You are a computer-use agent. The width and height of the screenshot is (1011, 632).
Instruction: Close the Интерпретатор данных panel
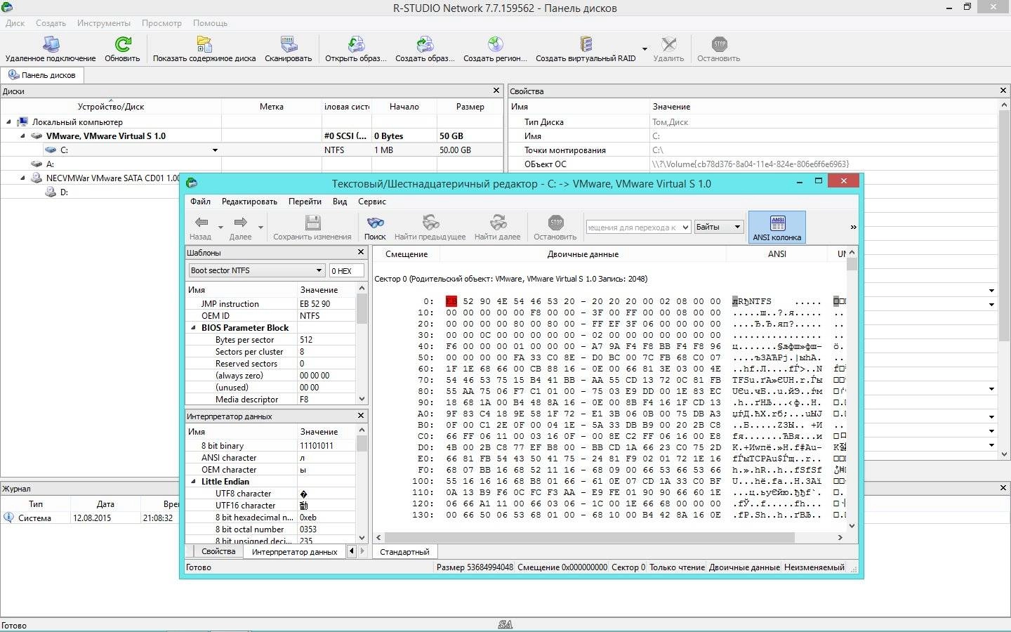point(361,416)
